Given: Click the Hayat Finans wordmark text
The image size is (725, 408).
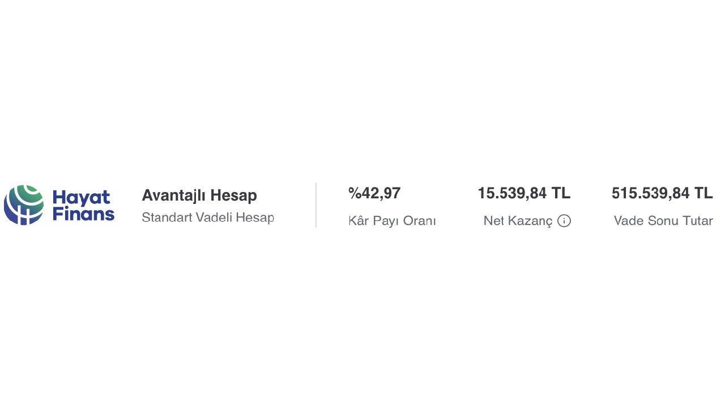Looking at the screenshot, I should pyautogui.click(x=83, y=206).
